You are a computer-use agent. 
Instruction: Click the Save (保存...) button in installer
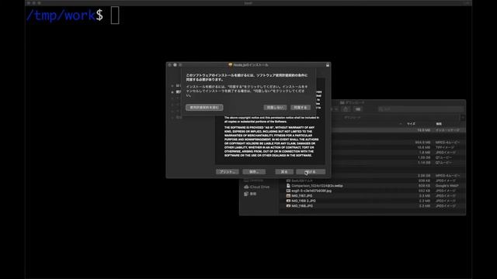click(x=254, y=172)
